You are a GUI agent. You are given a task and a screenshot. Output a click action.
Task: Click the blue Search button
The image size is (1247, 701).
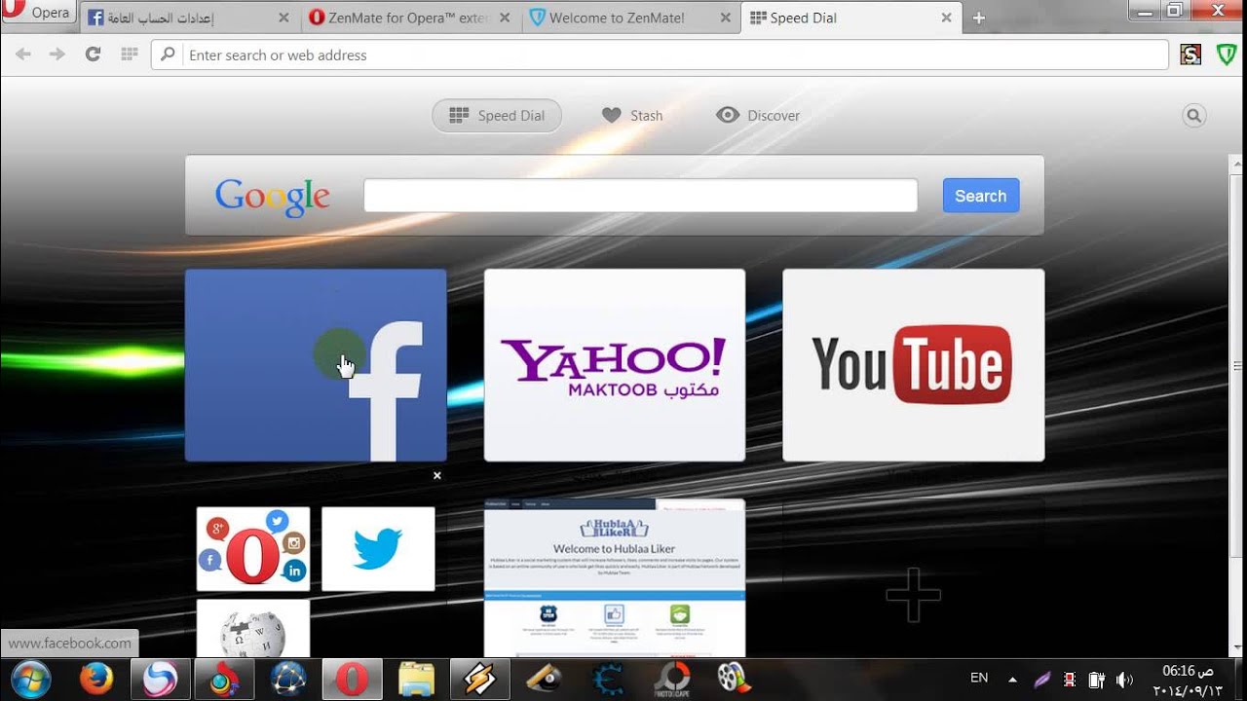(981, 196)
